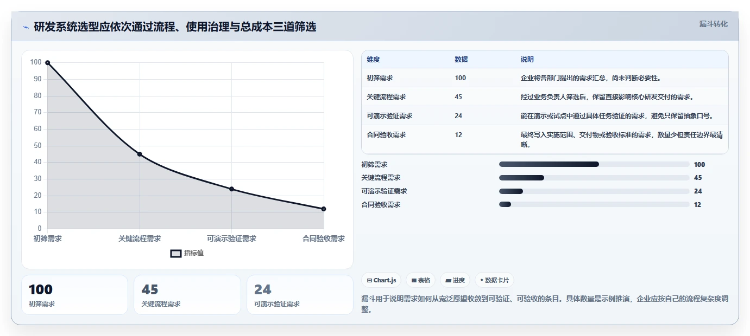Click the lightning icon beside the title
The width and height of the screenshot is (750, 336).
click(x=26, y=27)
